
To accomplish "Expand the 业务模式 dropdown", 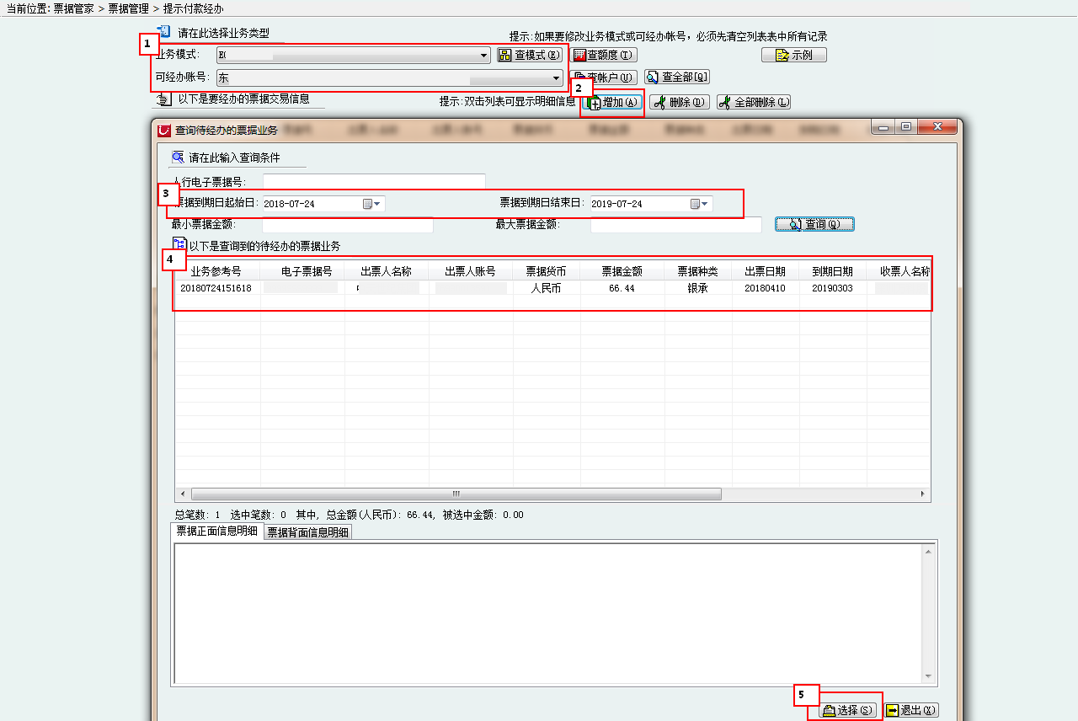I will click(x=483, y=56).
